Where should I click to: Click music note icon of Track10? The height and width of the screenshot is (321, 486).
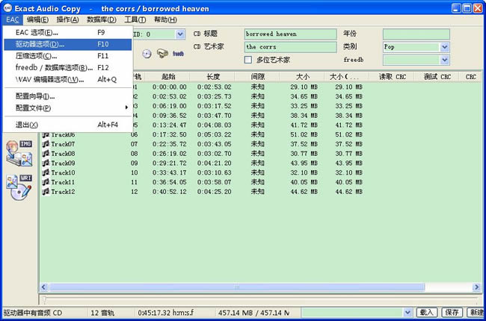[x=46, y=172]
